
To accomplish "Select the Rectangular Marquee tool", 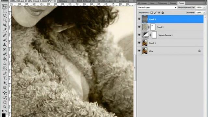I will [x=5, y=11].
